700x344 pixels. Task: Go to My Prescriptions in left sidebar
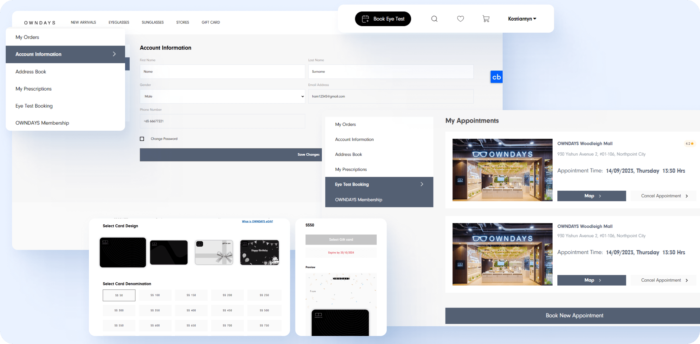pos(34,89)
